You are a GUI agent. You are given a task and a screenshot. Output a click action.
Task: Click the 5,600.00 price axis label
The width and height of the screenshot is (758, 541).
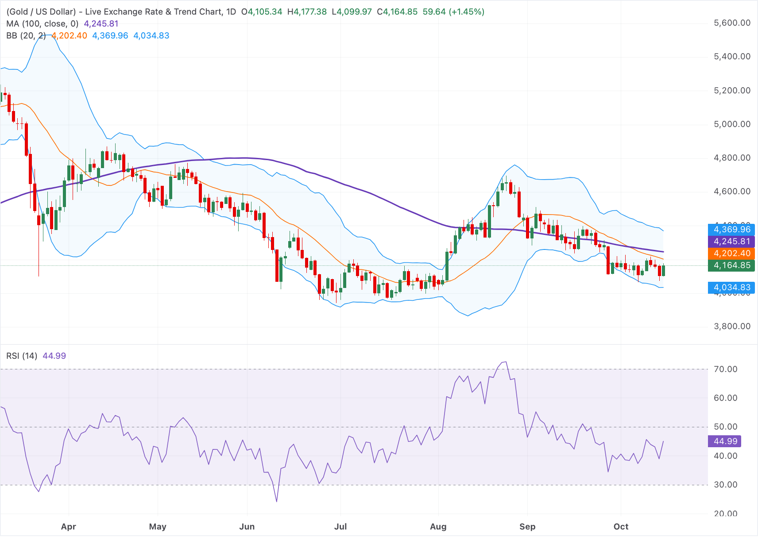(x=732, y=23)
